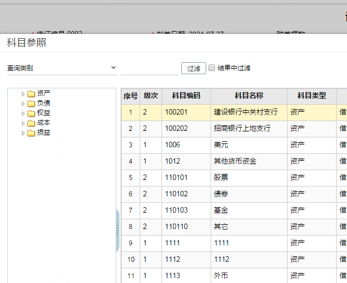Sort by 序号 column header
Viewport: 347px width, 283px height.
point(130,96)
